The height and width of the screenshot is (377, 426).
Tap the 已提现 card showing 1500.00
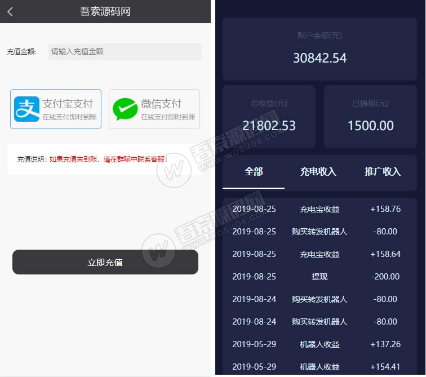pos(370,117)
